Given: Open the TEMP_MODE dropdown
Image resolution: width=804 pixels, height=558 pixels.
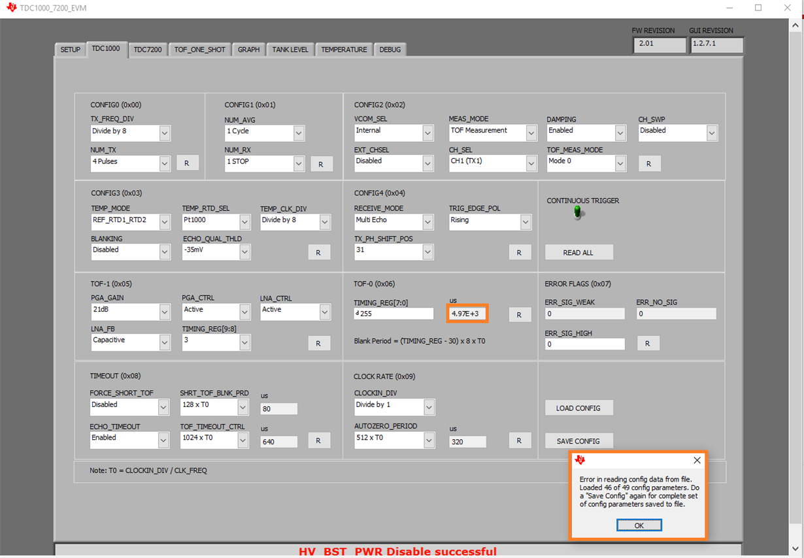Looking at the screenshot, I should tap(165, 223).
